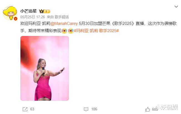Open the #玛利亚·凯莉 歌手2025# hashtag
This screenshot has width=181, height=114.
[x=96, y=31]
